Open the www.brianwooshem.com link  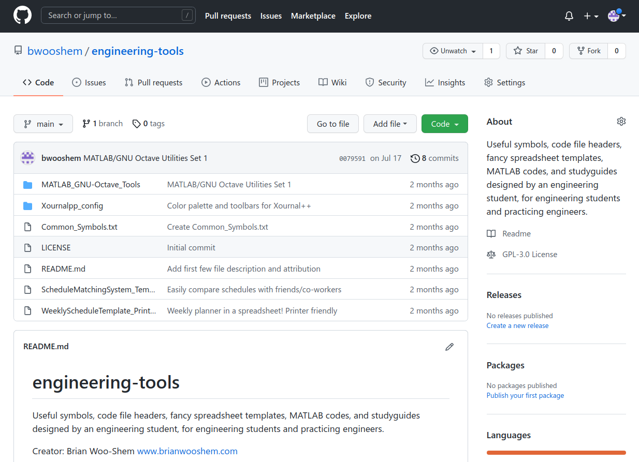click(187, 451)
